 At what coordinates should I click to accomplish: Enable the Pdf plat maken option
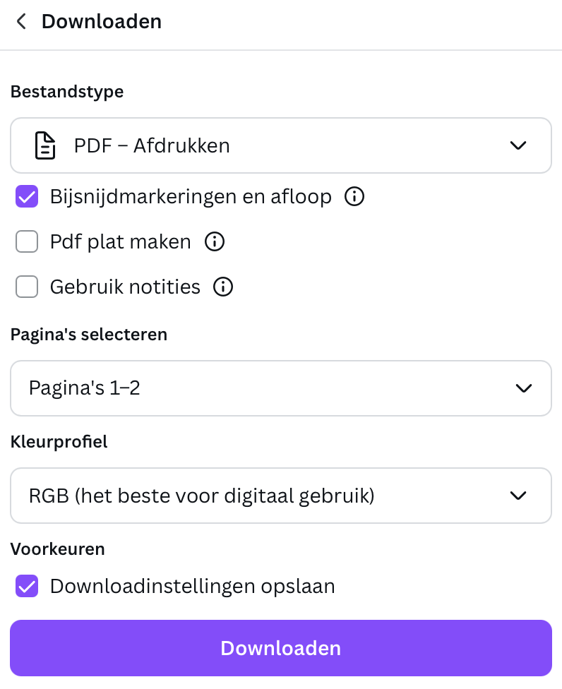(x=26, y=241)
